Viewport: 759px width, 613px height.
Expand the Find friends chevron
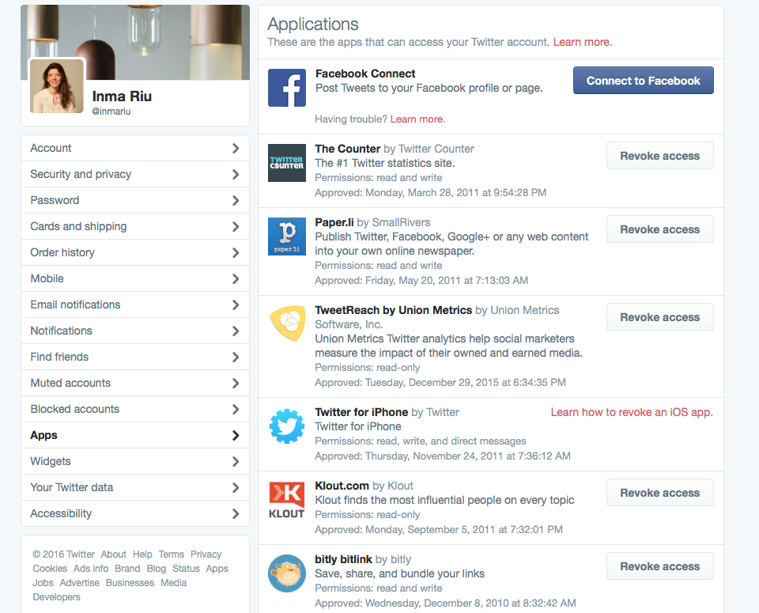[236, 358]
